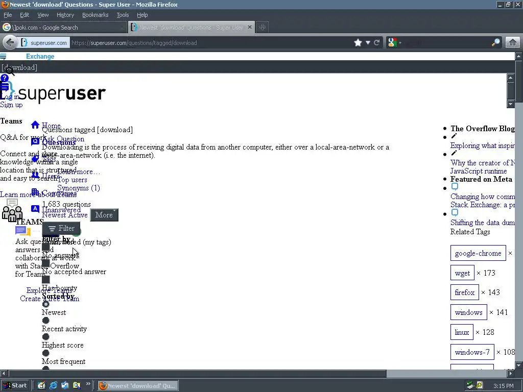Select the Newest sort radio button
523x392 pixels.
click(45, 304)
